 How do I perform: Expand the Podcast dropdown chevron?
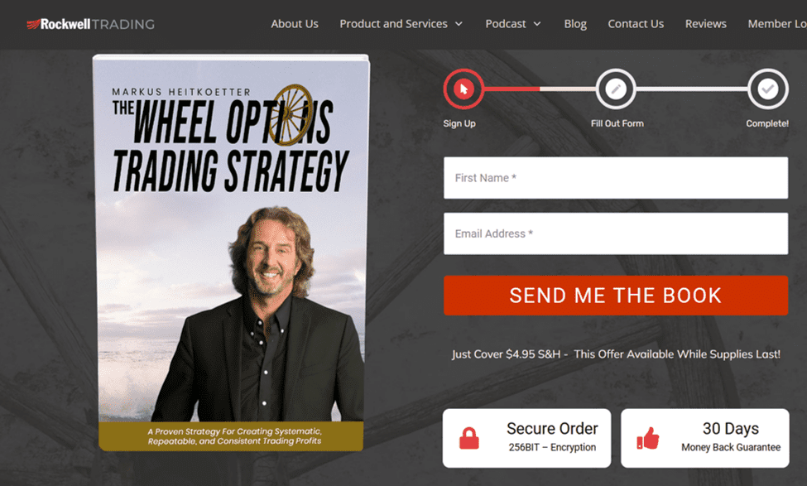tap(537, 24)
